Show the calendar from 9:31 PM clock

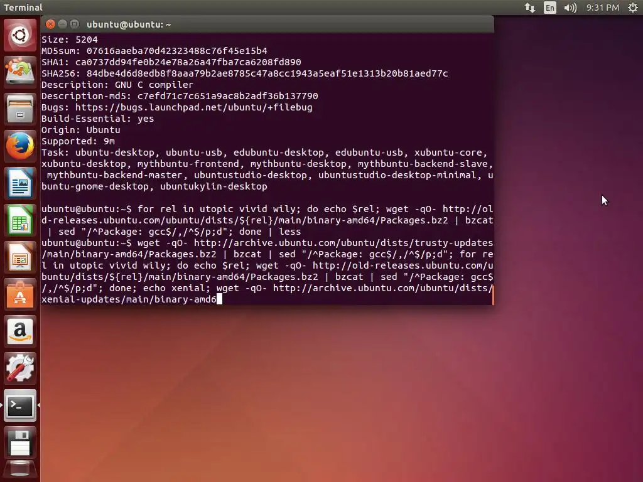[602, 8]
